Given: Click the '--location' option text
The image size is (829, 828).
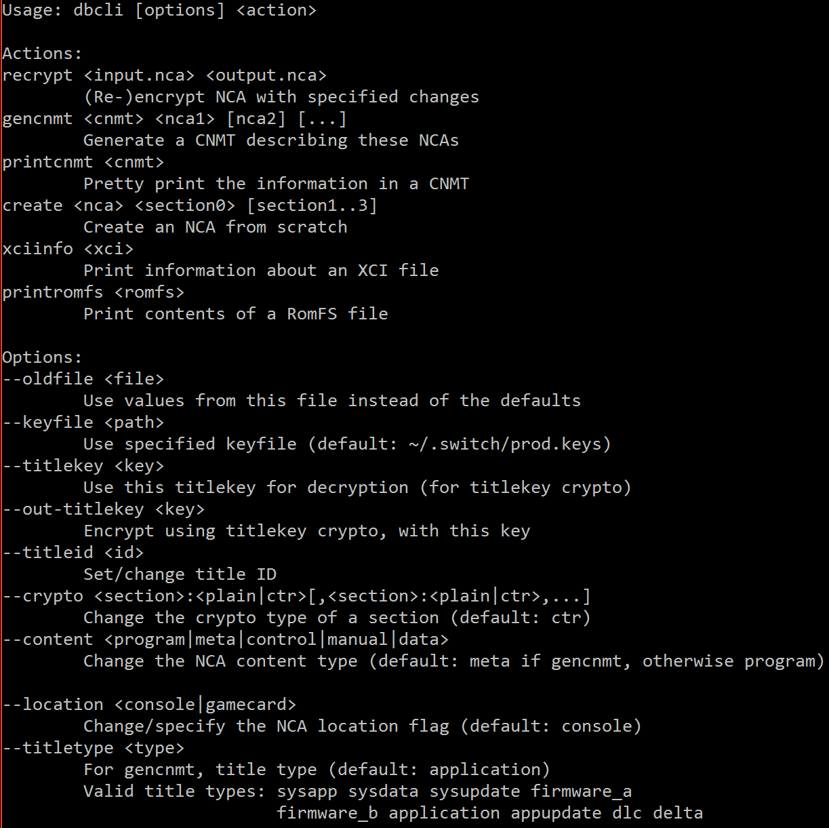Looking at the screenshot, I should (53, 705).
